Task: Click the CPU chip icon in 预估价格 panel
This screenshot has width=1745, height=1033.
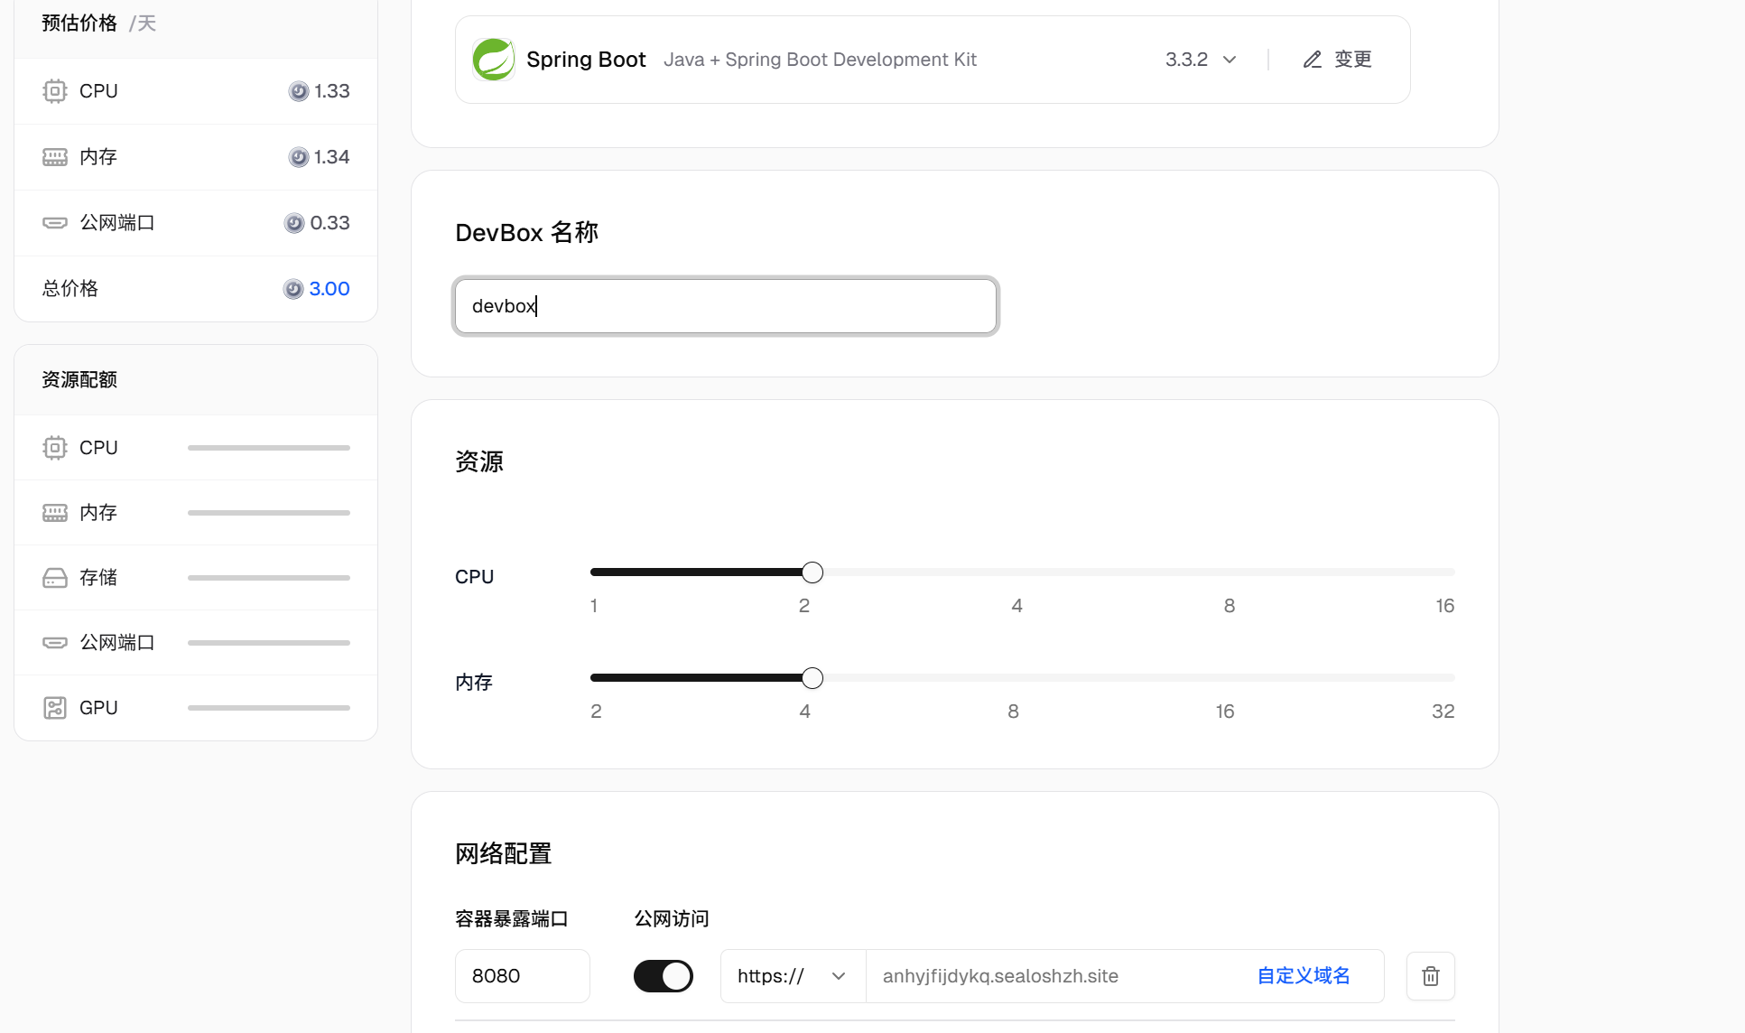Action: (54, 90)
